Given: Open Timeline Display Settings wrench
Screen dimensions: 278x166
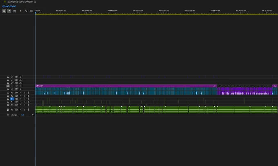Looking at the screenshot, I should coord(26,11).
